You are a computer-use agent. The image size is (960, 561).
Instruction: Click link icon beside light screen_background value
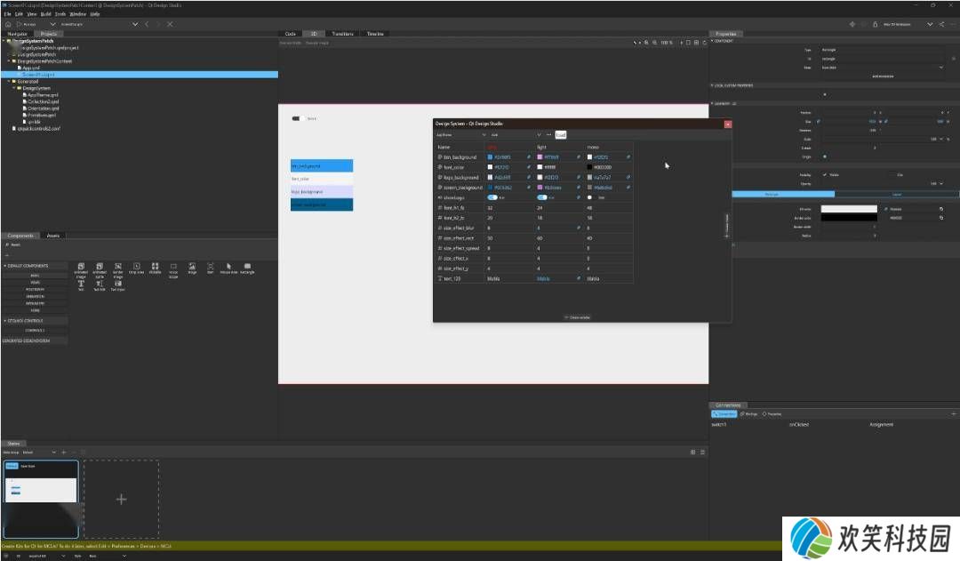coord(579,188)
